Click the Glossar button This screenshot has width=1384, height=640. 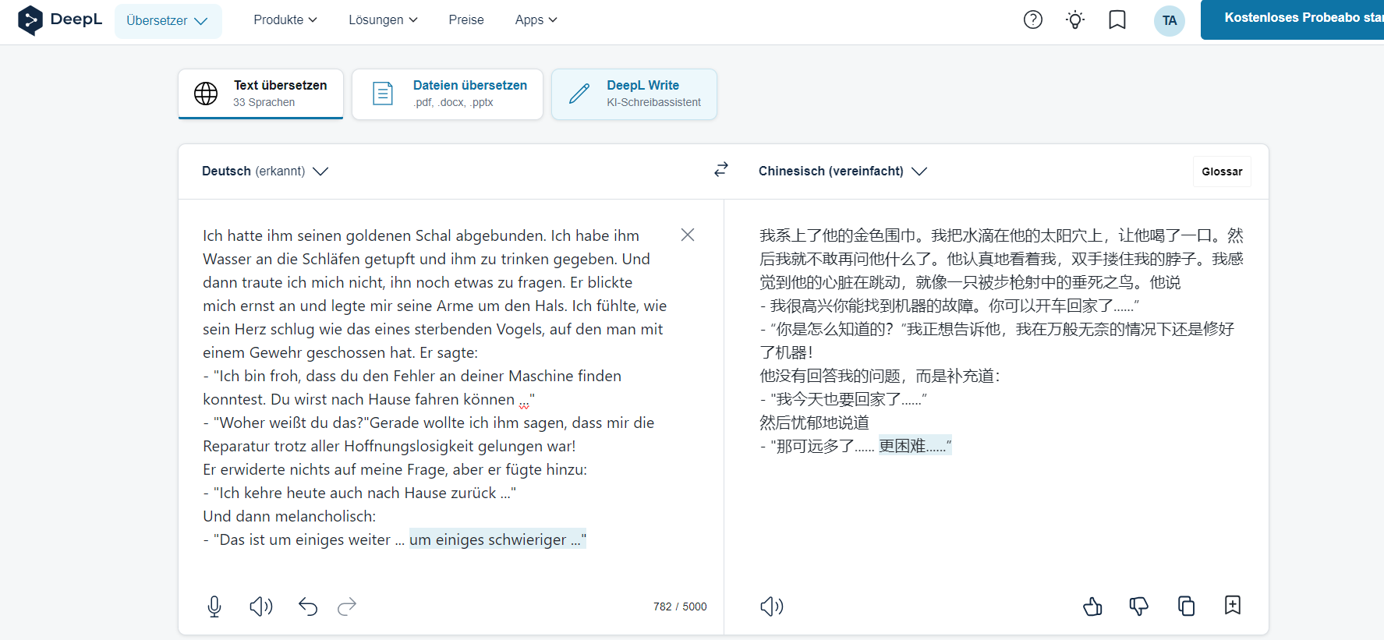tap(1222, 171)
